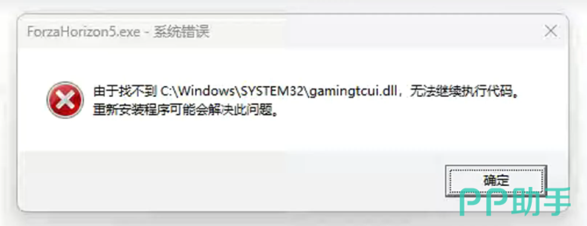Click the 重新安装程序可能会解决此问题 line

pos(183,111)
